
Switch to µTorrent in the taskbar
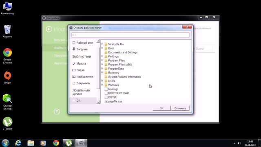[69, 143]
